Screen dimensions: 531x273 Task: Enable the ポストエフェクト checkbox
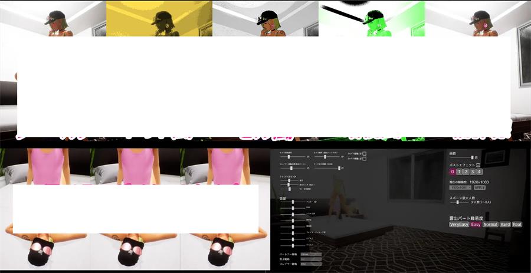coord(478,165)
